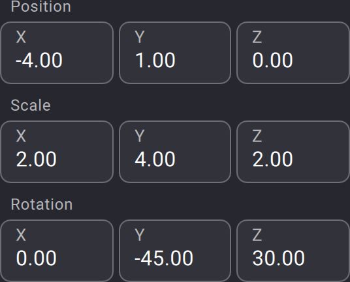The image size is (350, 282).
Task: Click the Z axis label in Position row
Action: click(257, 36)
